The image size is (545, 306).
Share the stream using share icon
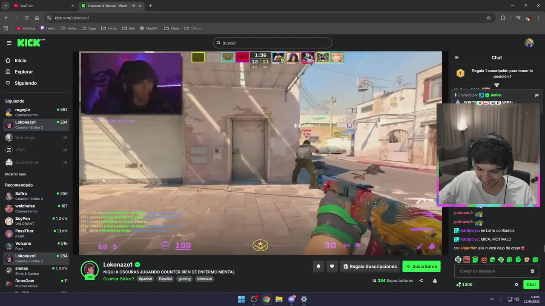click(421, 280)
